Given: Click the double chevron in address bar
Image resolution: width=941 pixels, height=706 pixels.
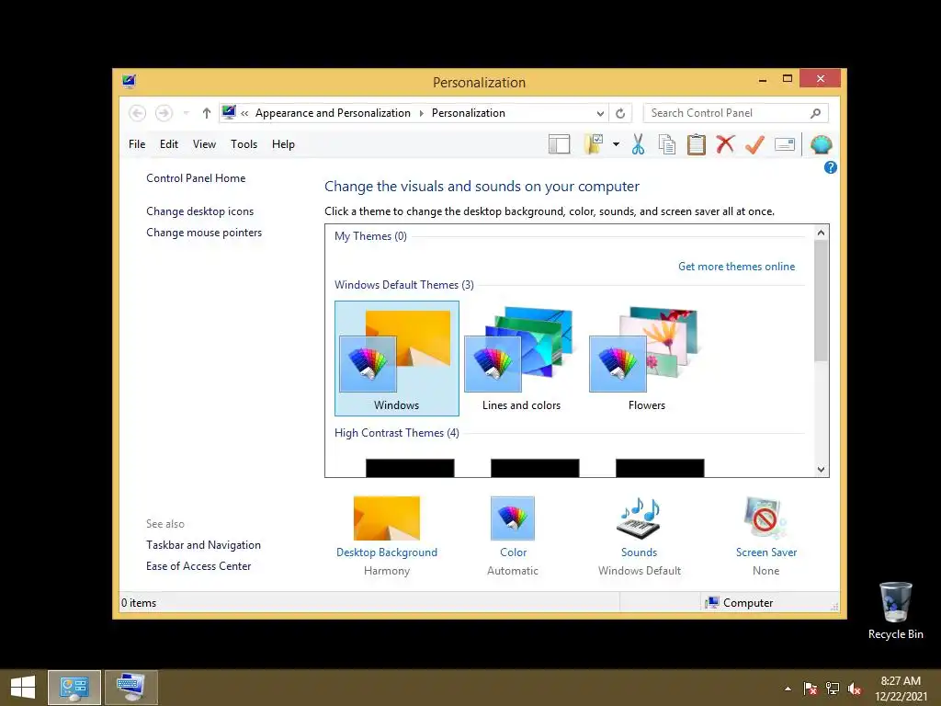Looking at the screenshot, I should 244,113.
